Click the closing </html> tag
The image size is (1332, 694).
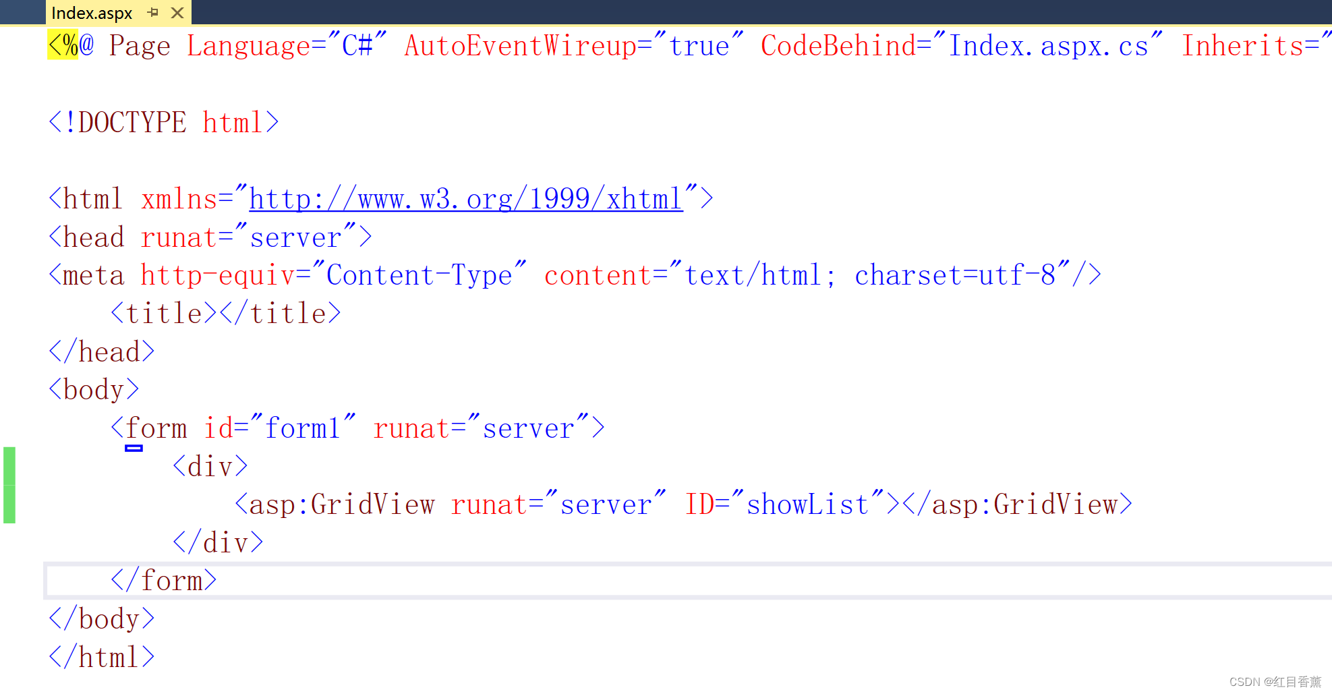click(x=101, y=658)
